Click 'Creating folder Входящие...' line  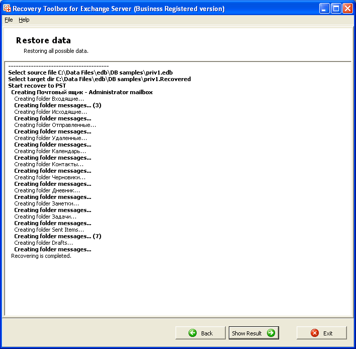tap(49, 99)
